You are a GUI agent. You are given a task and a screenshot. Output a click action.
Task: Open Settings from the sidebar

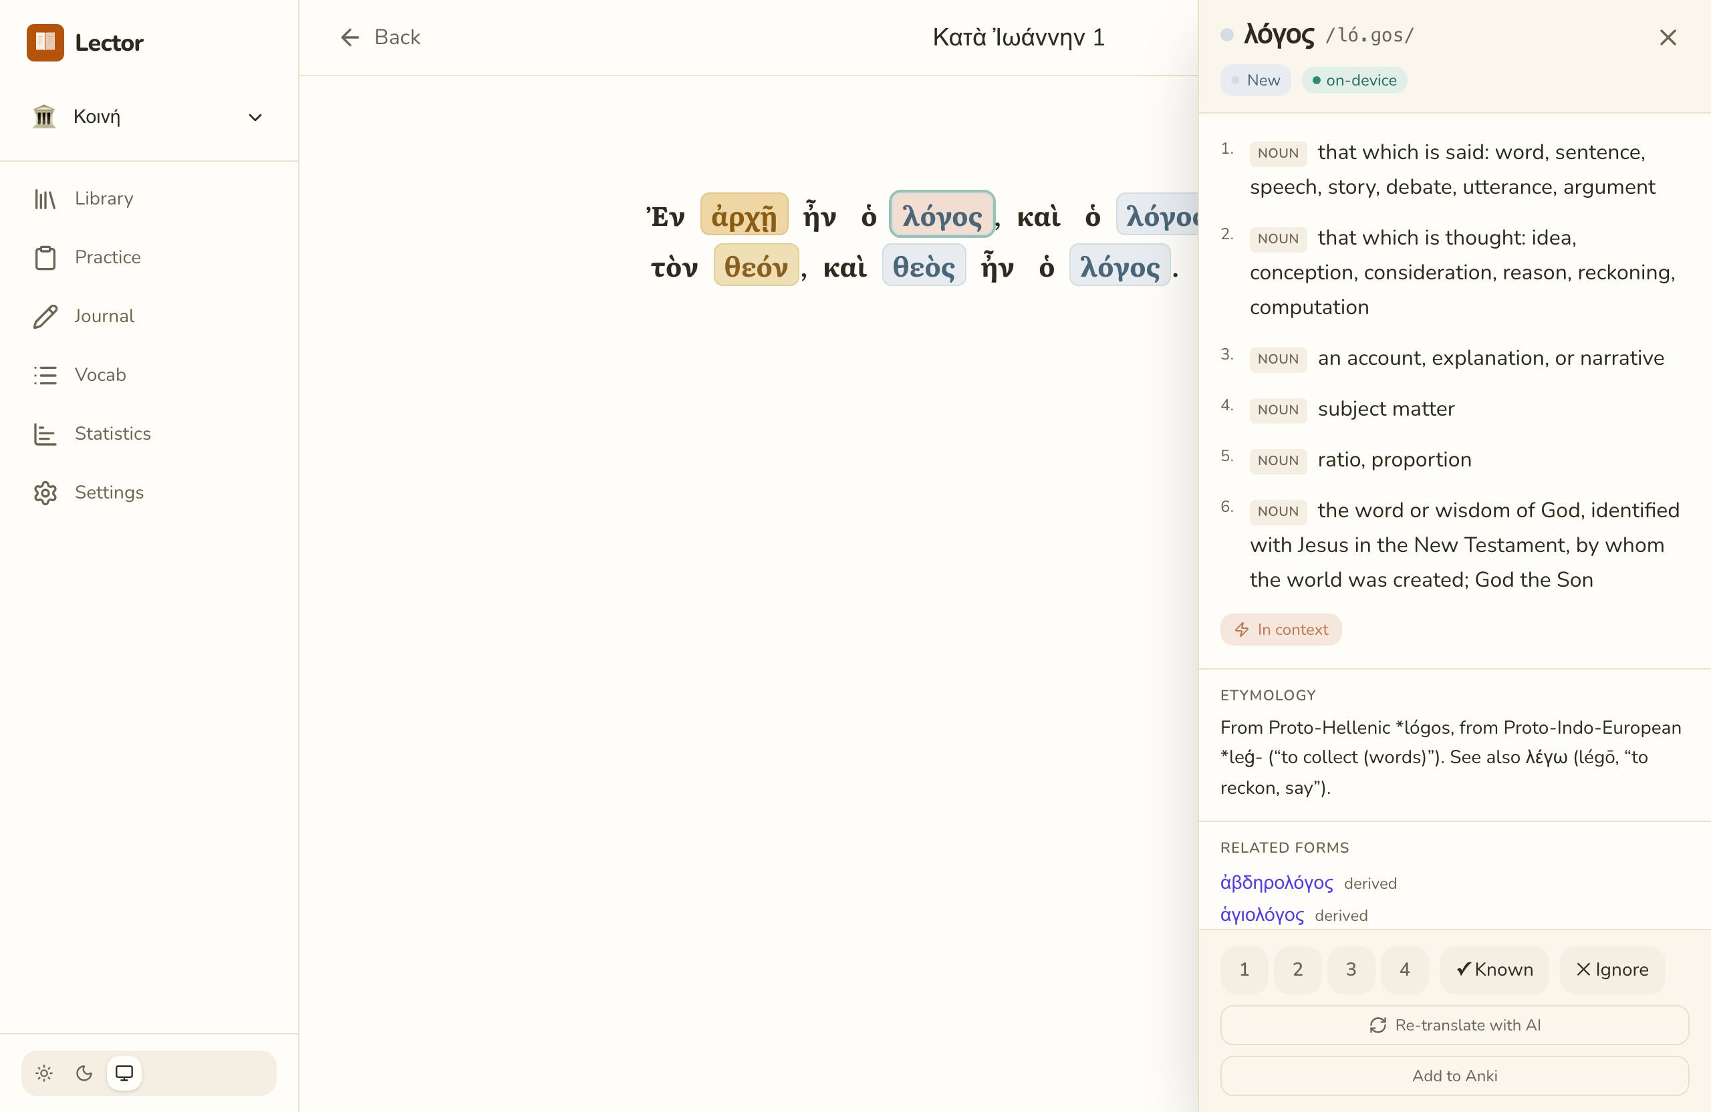point(149,493)
